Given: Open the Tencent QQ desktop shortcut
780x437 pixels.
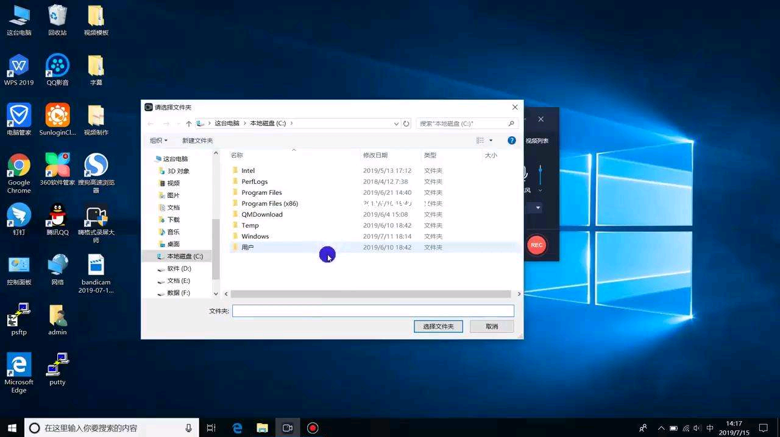Looking at the screenshot, I should click(57, 218).
